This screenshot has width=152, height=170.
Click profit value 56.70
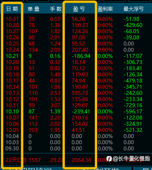(x=79, y=19)
